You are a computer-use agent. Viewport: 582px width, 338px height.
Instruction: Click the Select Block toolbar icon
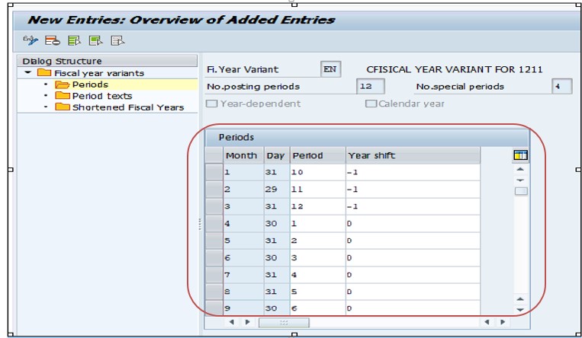coord(96,40)
